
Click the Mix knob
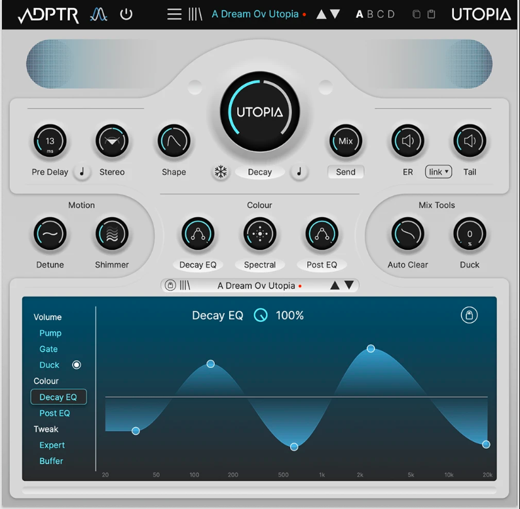pyautogui.click(x=346, y=141)
